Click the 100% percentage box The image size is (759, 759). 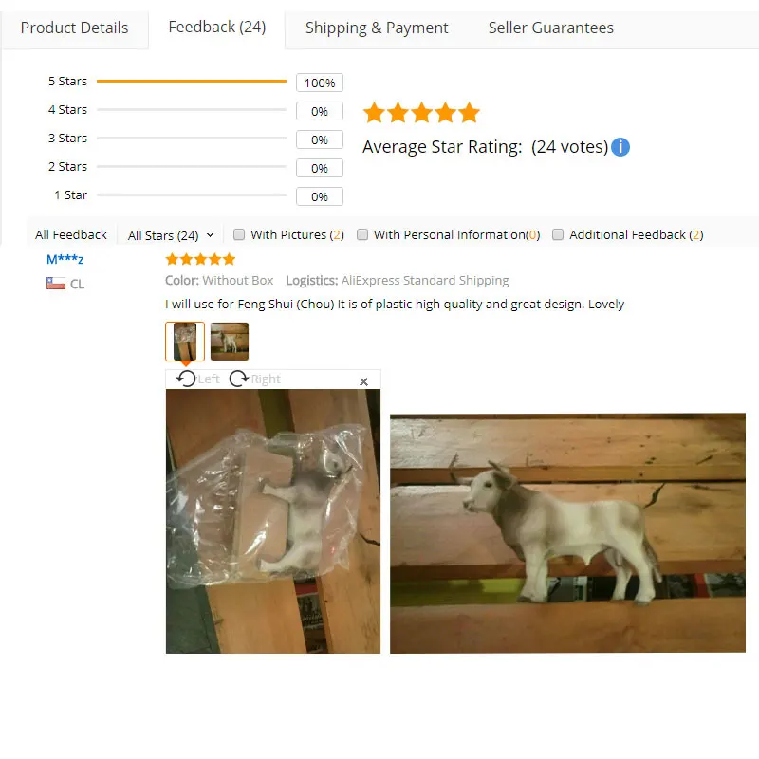coord(320,83)
